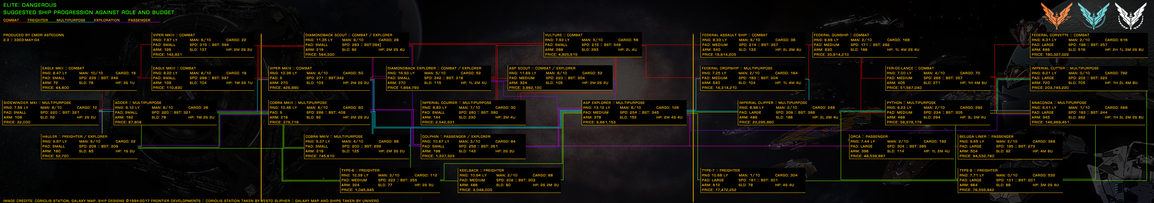Click "FEDERAL ASSAULT SHIP :: COMBAT" title
This screenshot has height=203, width=1154.
click(x=735, y=35)
